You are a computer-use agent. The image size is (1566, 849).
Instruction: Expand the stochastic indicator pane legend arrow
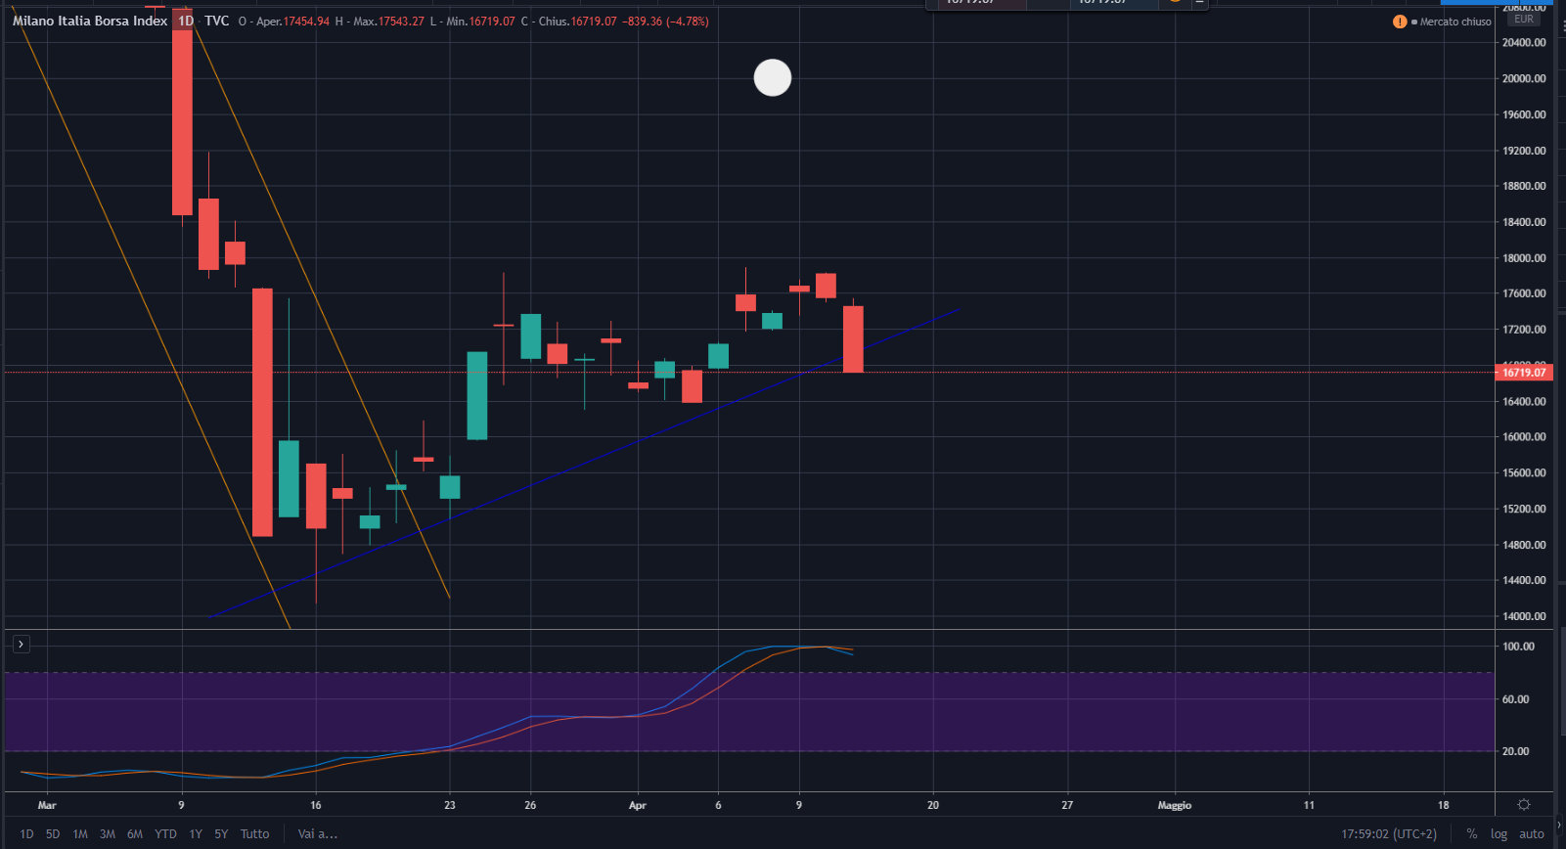21,644
